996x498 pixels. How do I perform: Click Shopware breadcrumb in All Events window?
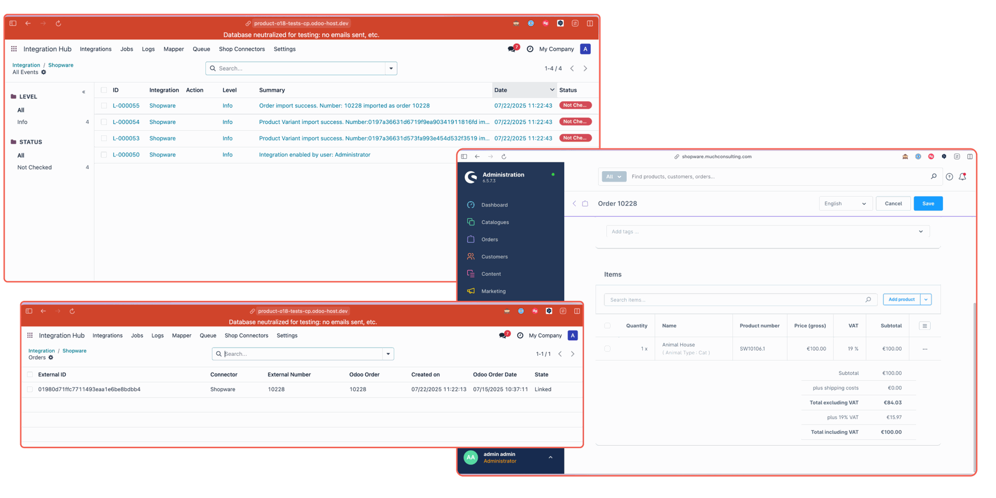click(61, 65)
